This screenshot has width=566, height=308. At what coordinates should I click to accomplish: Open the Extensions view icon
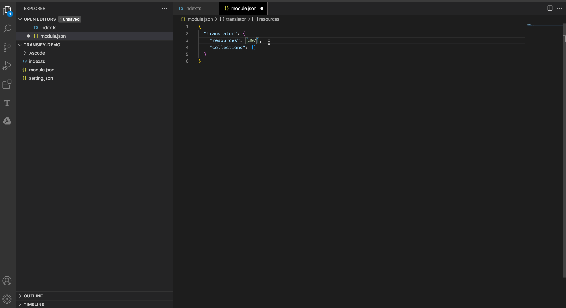pos(7,84)
